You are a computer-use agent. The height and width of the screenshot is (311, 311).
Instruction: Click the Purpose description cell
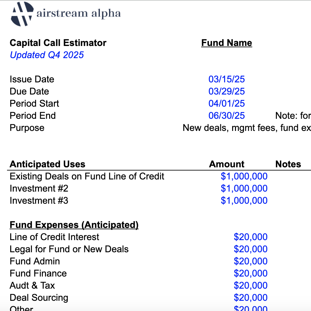coord(247,128)
